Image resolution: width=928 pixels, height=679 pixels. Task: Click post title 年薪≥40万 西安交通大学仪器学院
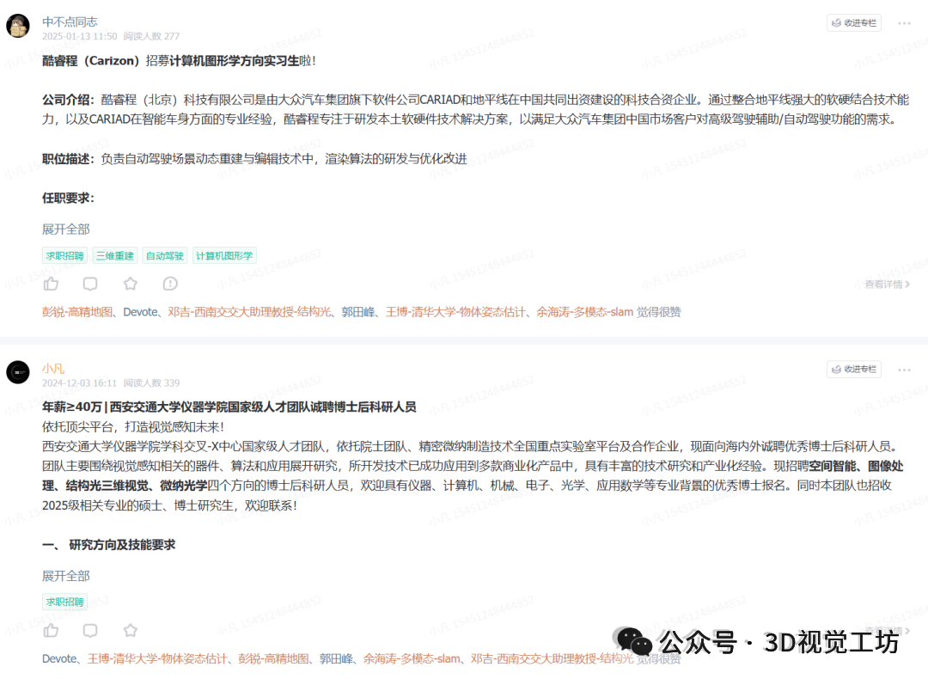click(x=229, y=407)
